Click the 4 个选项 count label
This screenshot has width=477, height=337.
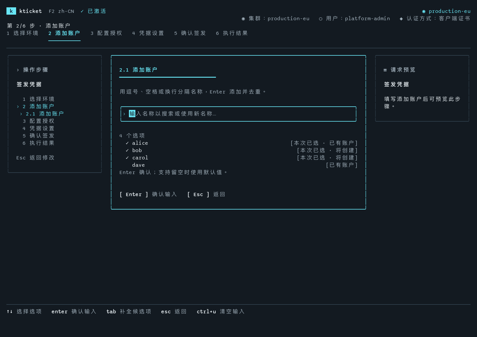tap(132, 136)
